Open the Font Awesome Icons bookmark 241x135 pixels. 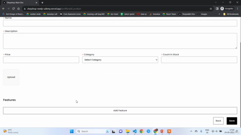click(x=70, y=14)
